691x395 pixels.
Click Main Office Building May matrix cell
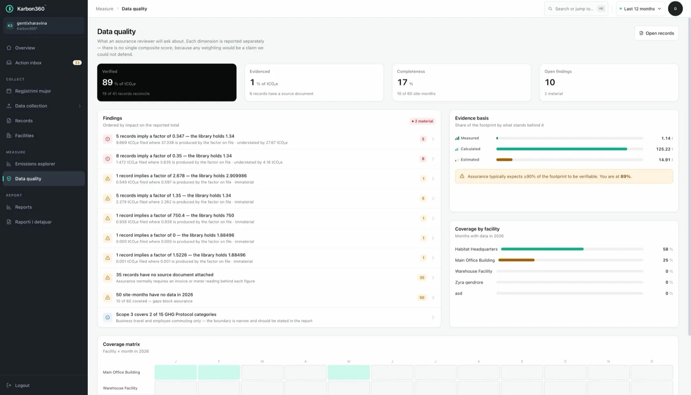pyautogui.click(x=349, y=372)
